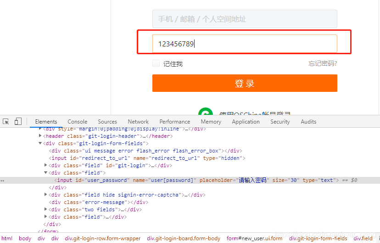The width and height of the screenshot is (380, 243).
Task: Click the green OSChina login icon
Action: 206,111
